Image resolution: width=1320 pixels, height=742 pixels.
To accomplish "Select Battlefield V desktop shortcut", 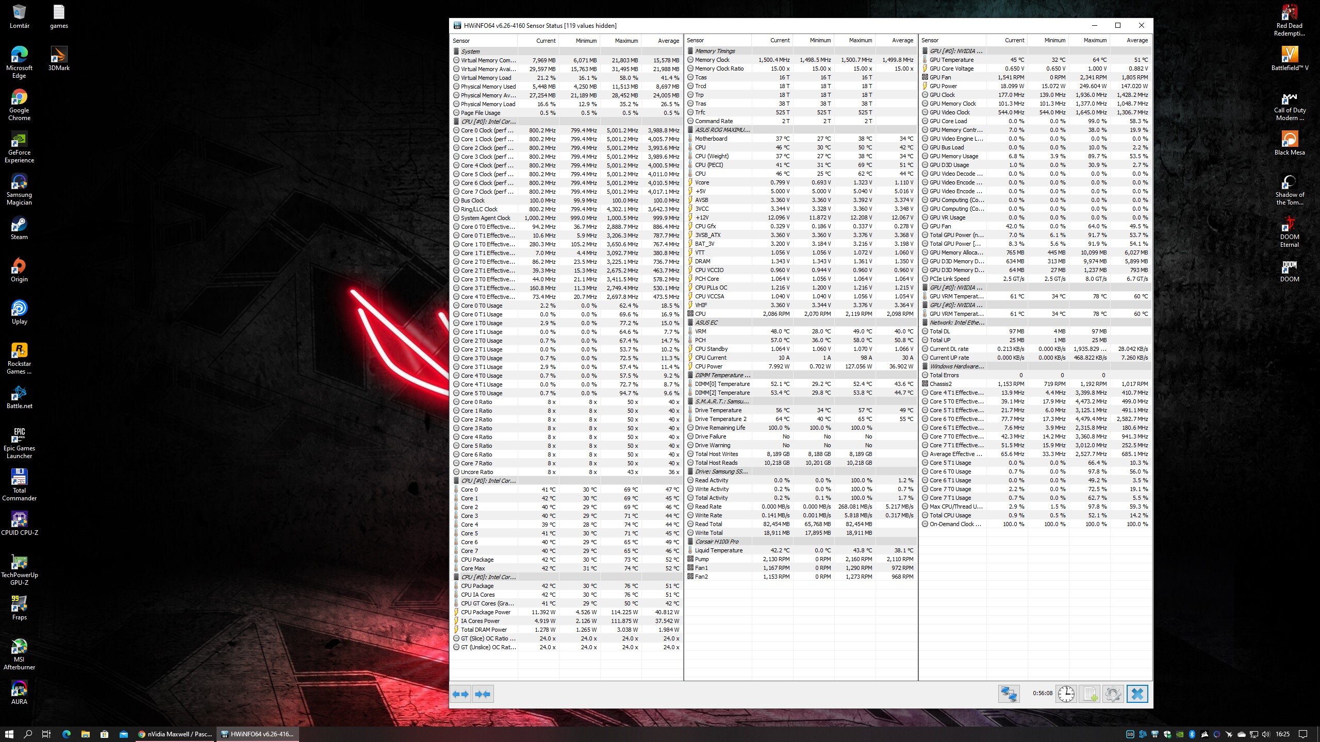I will pos(1289,59).
